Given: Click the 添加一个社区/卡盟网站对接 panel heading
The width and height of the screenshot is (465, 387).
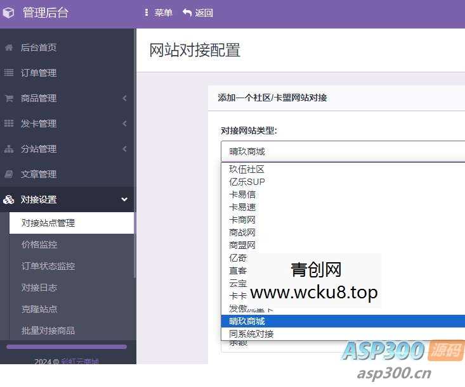Looking at the screenshot, I should coord(272,98).
